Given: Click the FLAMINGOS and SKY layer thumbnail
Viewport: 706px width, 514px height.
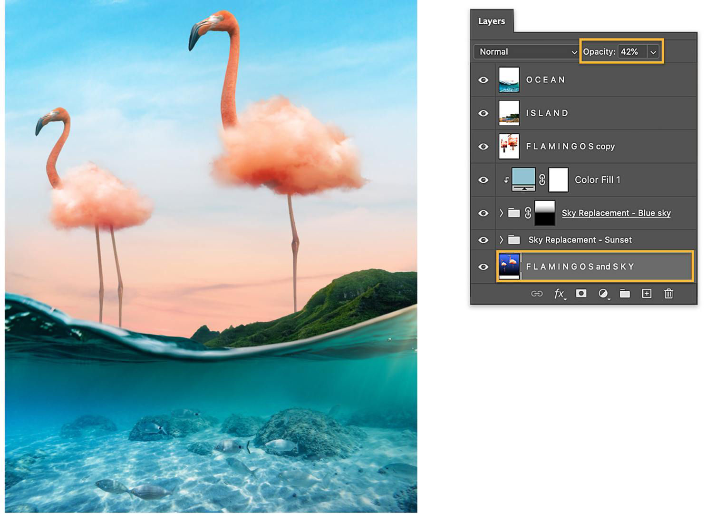Looking at the screenshot, I should 509,266.
